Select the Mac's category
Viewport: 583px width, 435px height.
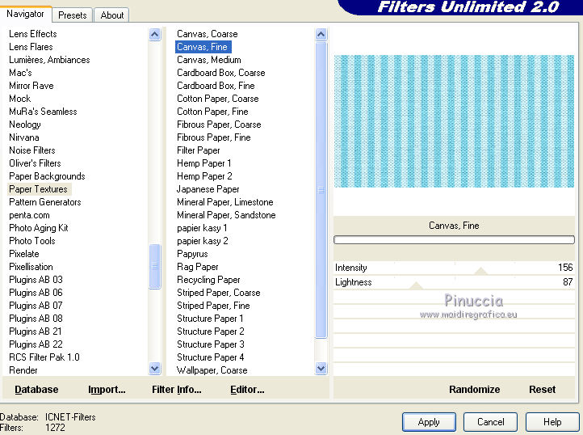click(20, 73)
